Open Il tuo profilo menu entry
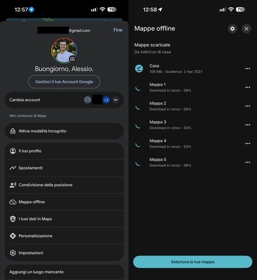This screenshot has height=280, width=257. point(64,151)
